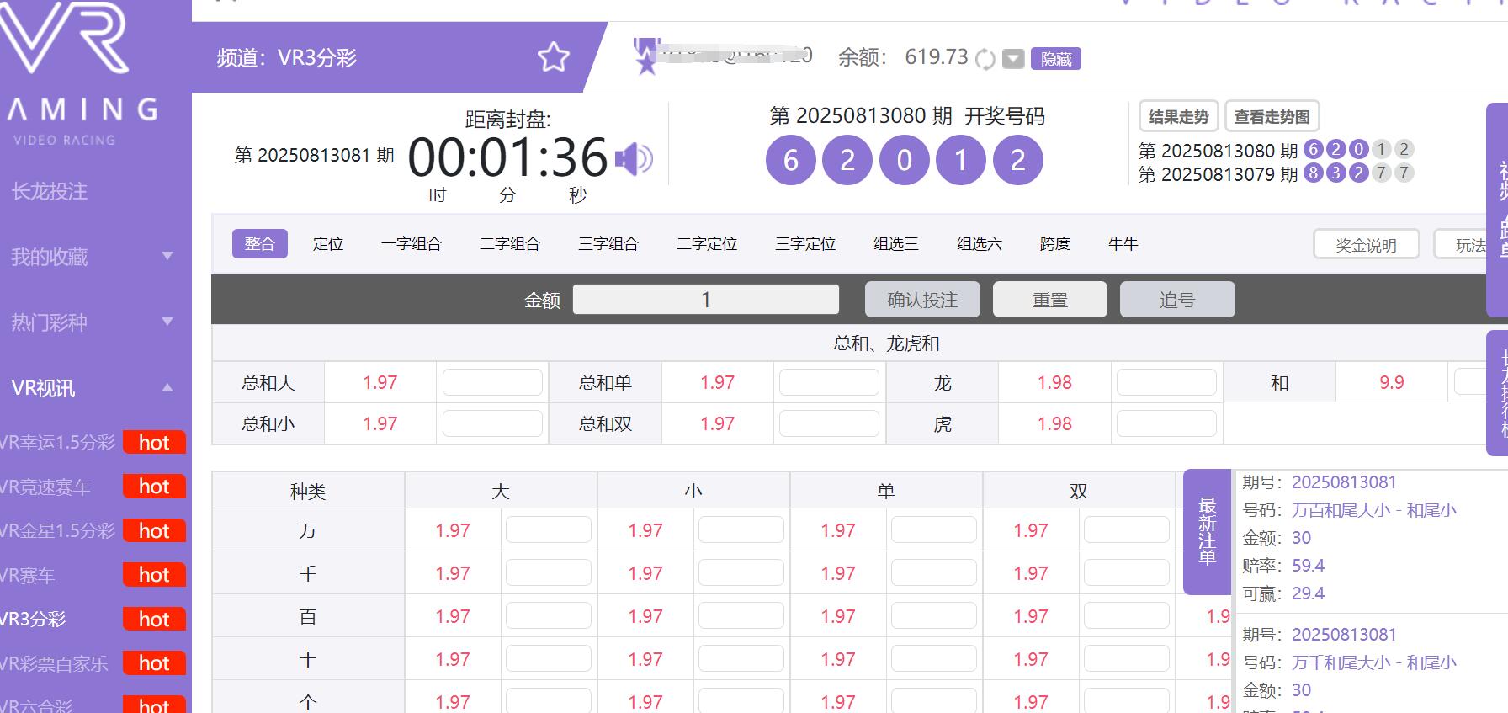Refresh the balance with the circular arrows icon

[x=985, y=58]
